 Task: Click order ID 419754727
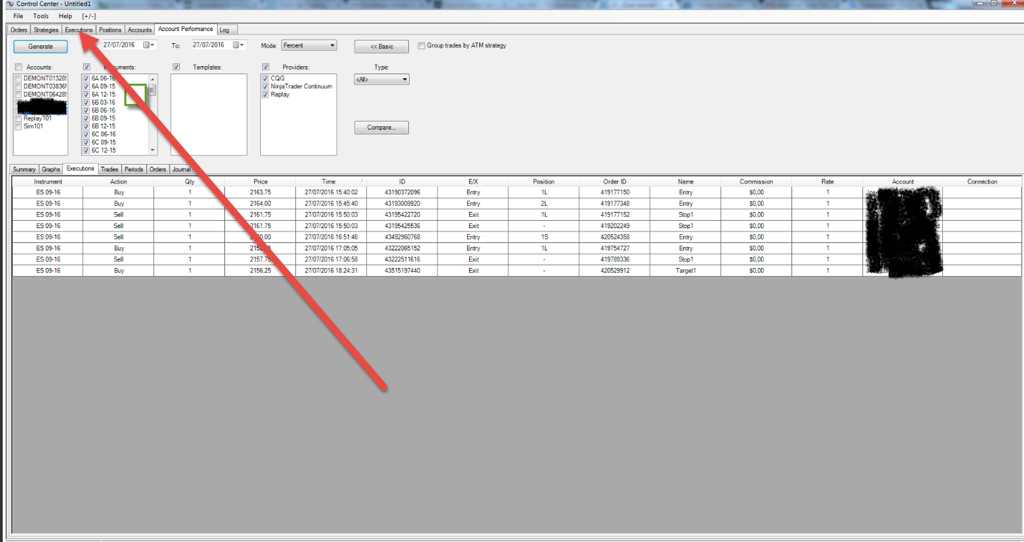(x=615, y=248)
